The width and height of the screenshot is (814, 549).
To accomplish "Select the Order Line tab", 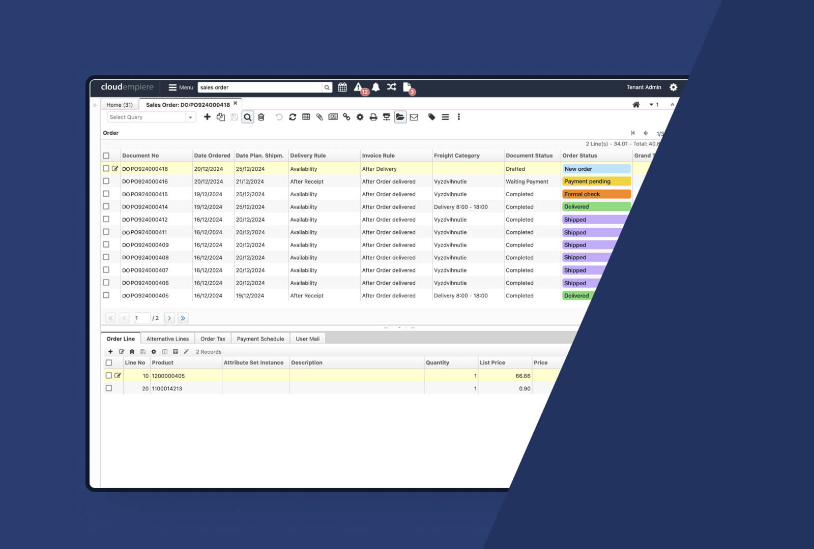I will tap(121, 339).
